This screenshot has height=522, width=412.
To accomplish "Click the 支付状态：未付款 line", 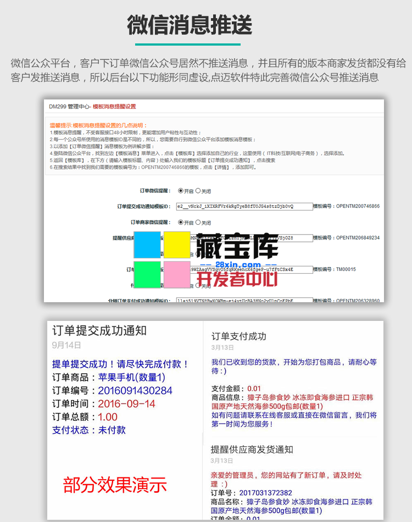I will click(x=89, y=430).
